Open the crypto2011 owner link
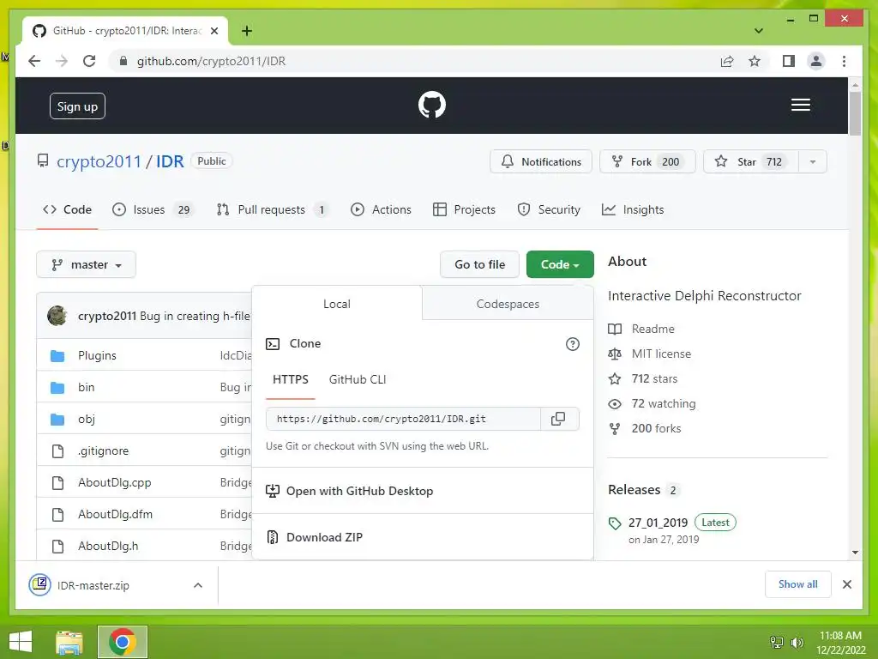The height and width of the screenshot is (659, 878). click(99, 161)
